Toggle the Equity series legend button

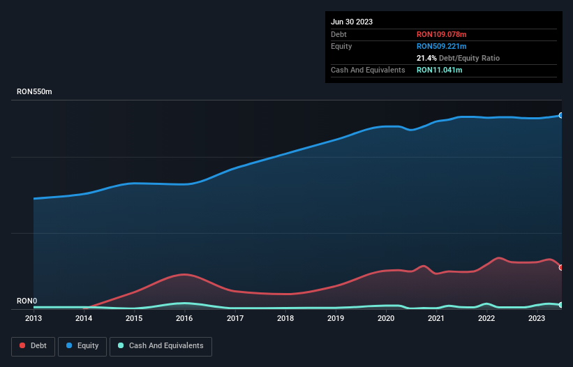coord(82,346)
